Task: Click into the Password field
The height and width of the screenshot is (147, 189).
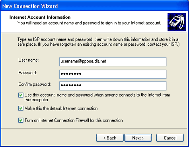Action: coord(113,74)
